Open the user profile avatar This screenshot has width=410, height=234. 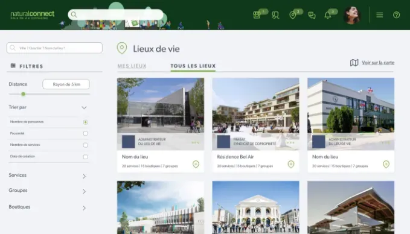352,15
